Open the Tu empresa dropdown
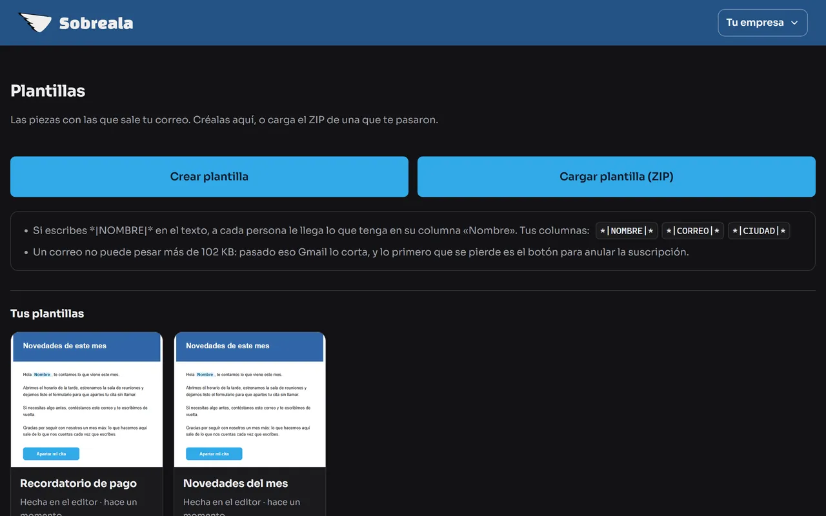 (763, 23)
